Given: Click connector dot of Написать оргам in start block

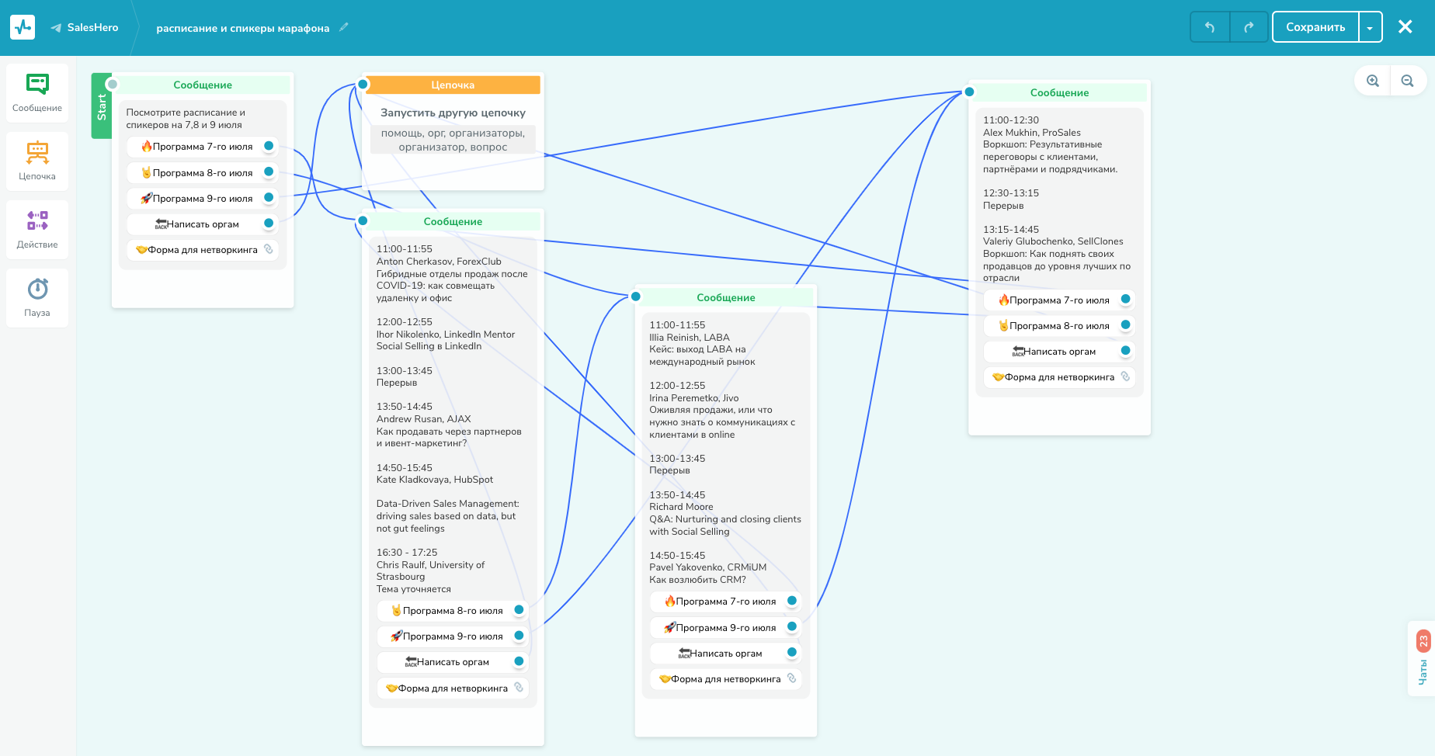Looking at the screenshot, I should click(269, 223).
